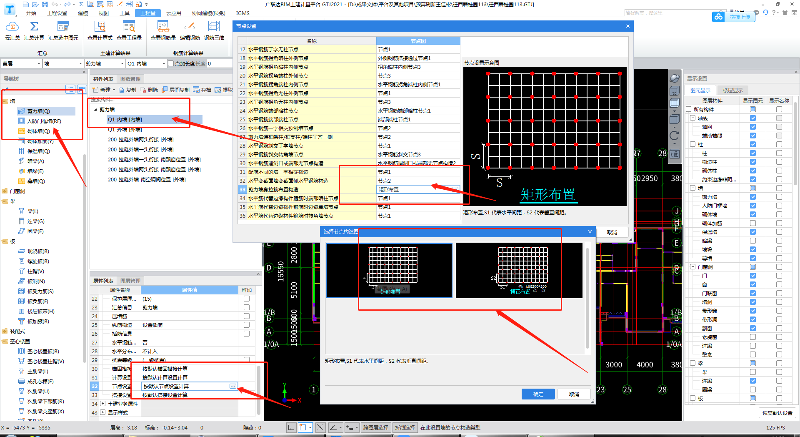Click the 拖拽上传 cloud upload button
Screen dimensions: 800x437
point(734,17)
